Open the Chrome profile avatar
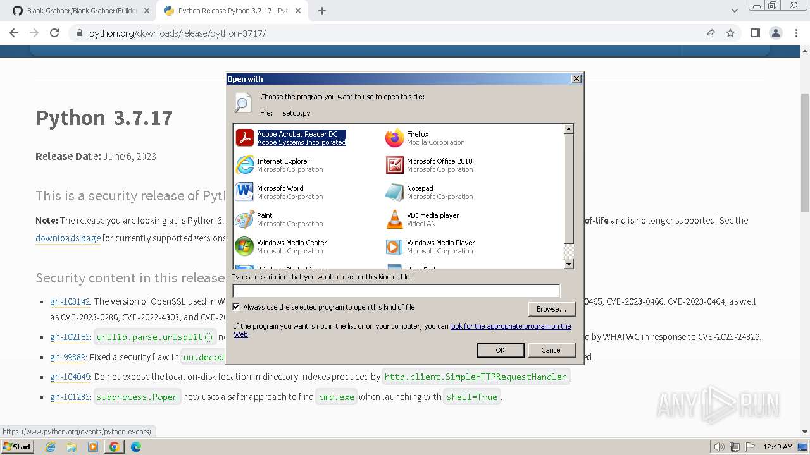This screenshot has width=810, height=455. 776,33
